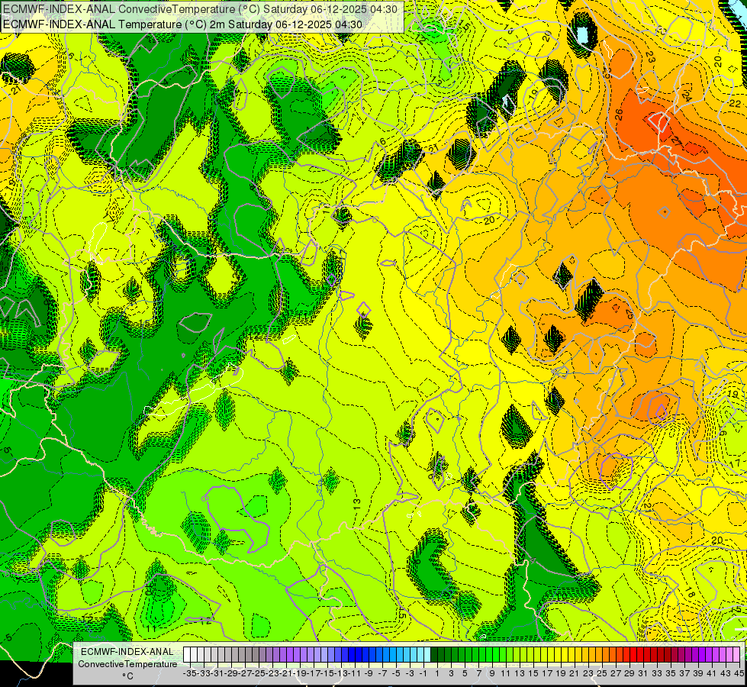Click the contour label 25 in the orange patch
Viewport: 747px width, 687px height.
629,314
